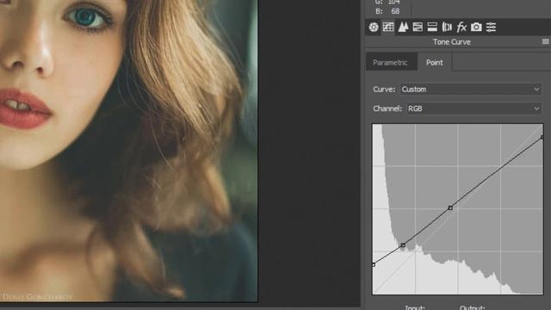Screen dimensions: 551x310
Task: Click the 'Channel:' label
Action: tap(387, 108)
